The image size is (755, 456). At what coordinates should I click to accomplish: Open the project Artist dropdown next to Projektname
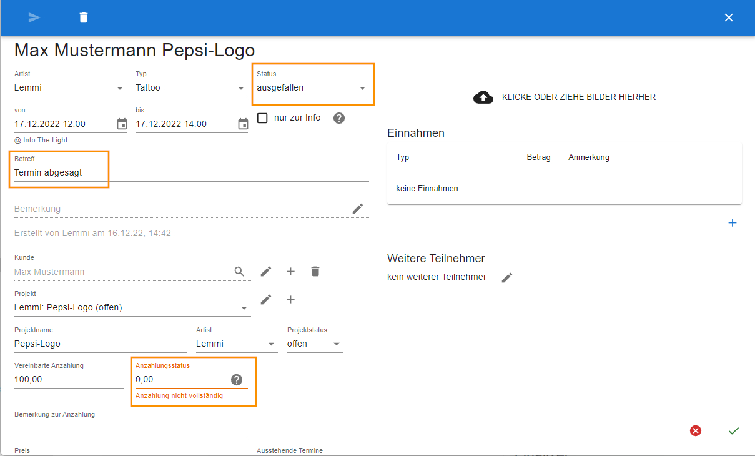coord(236,344)
